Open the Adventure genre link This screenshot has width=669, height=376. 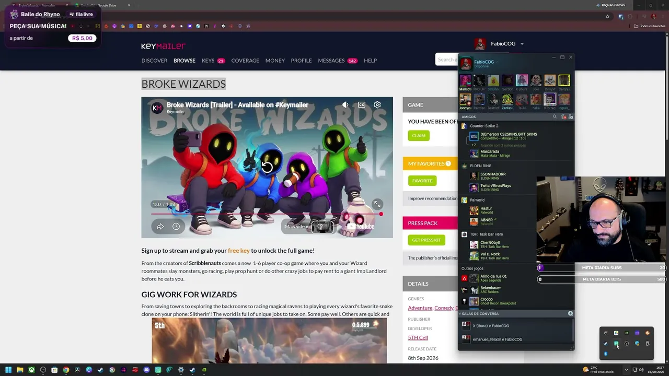420,308
